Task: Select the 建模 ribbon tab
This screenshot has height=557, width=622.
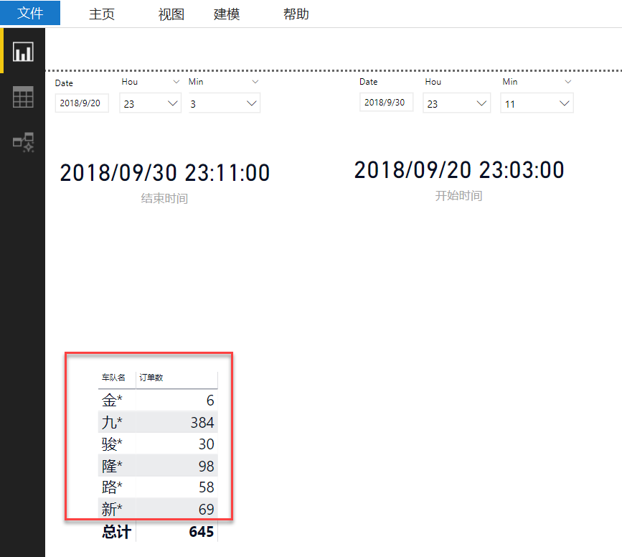Action: [x=227, y=14]
